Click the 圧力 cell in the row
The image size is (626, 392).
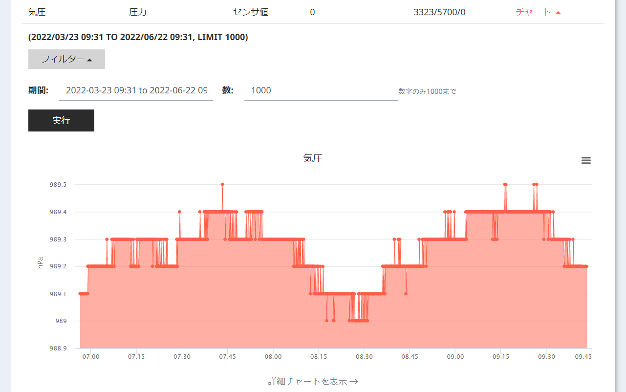tap(137, 12)
